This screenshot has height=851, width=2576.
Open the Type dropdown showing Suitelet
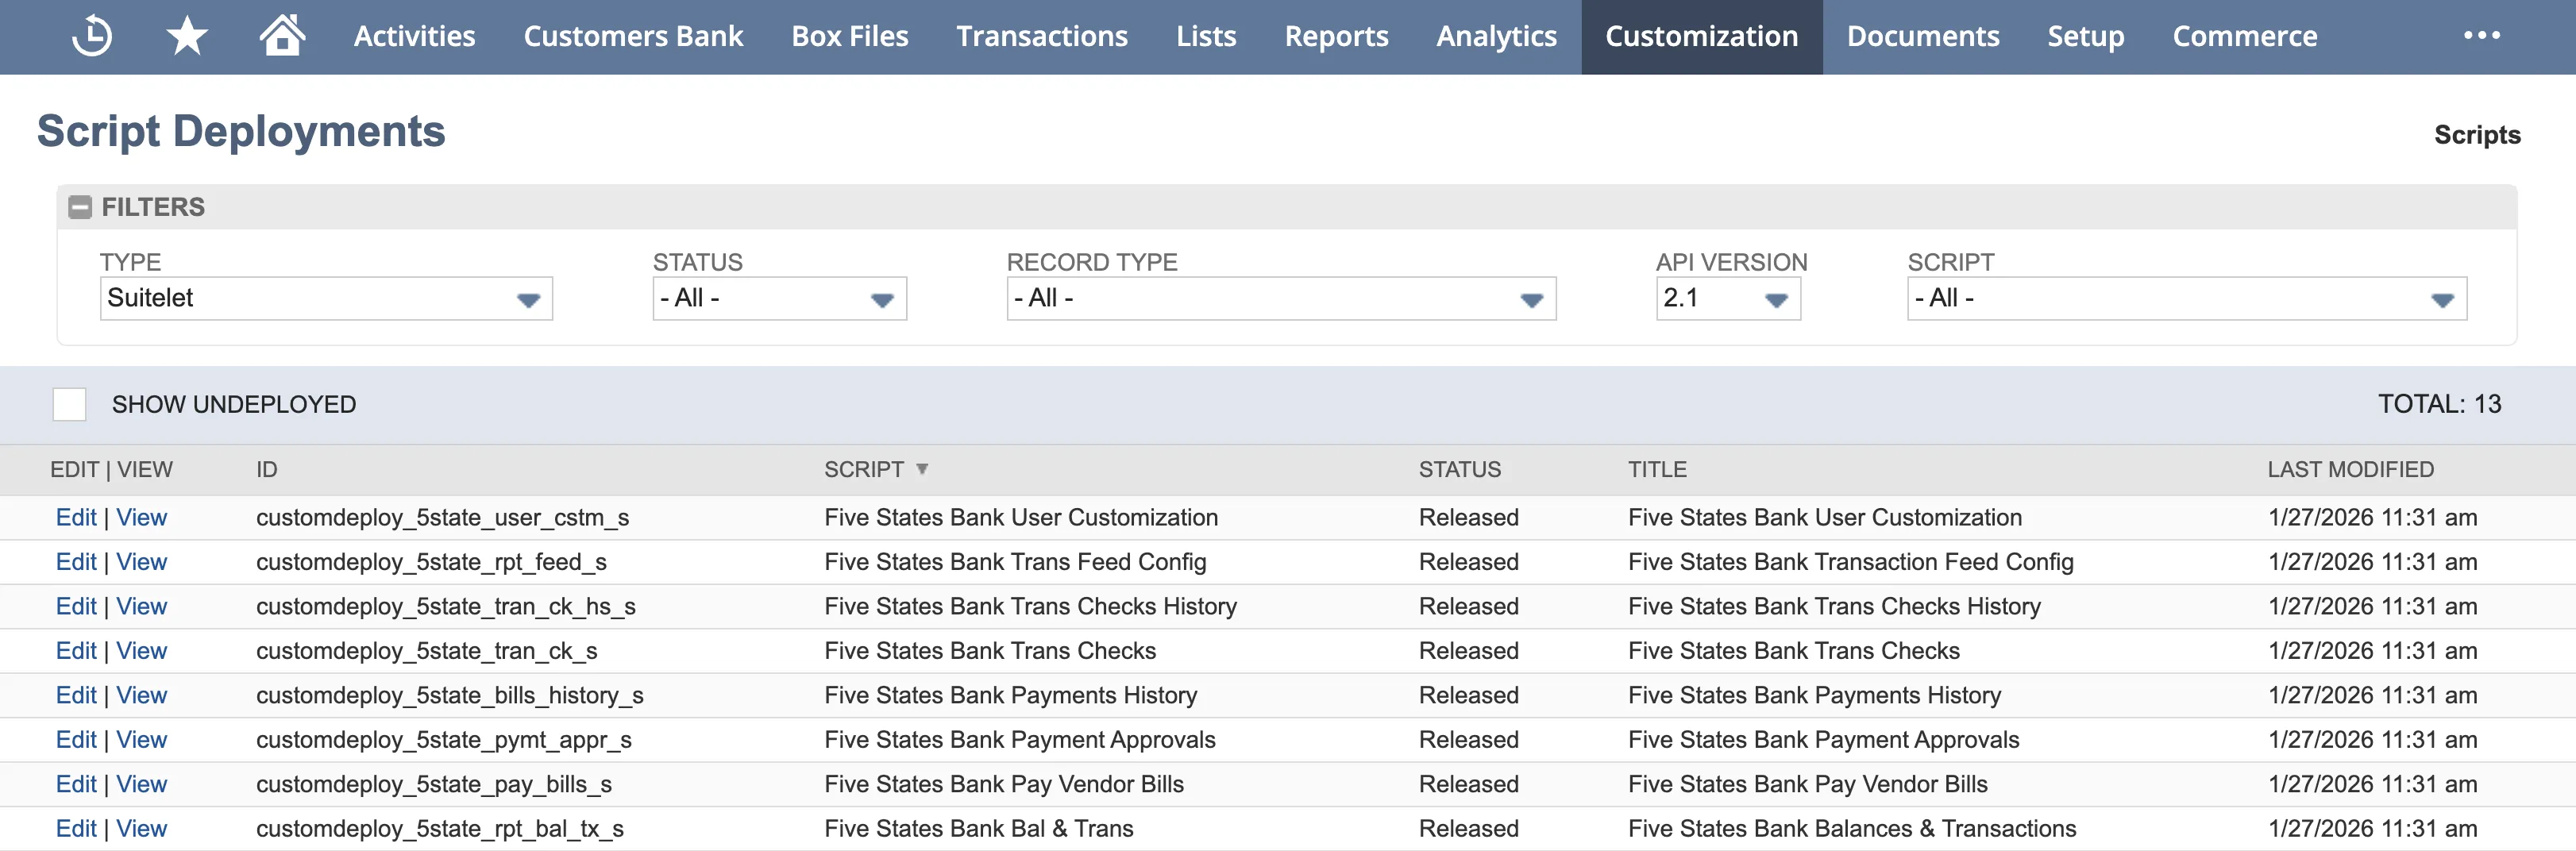click(x=326, y=299)
